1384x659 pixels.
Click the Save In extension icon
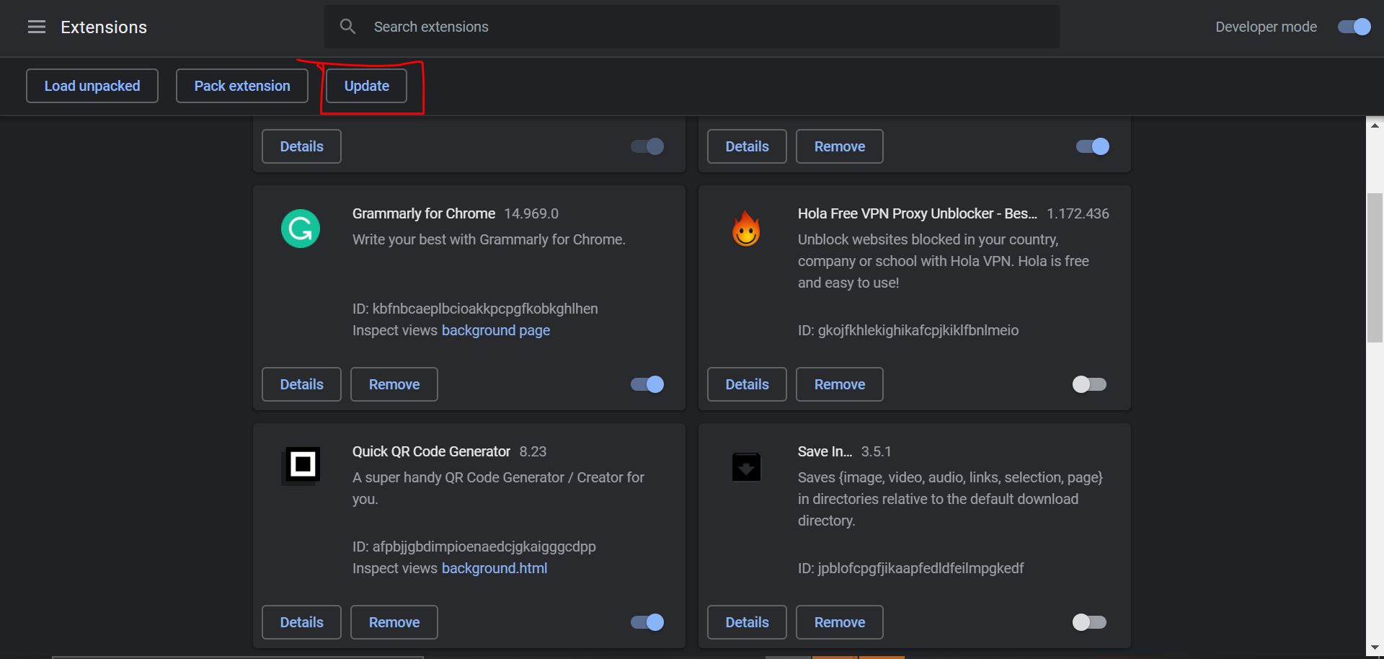745,466
